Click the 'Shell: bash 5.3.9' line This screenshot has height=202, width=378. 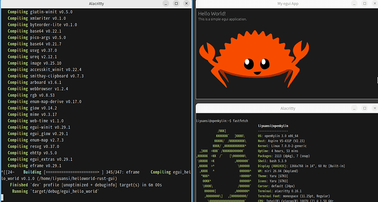(x=272, y=161)
